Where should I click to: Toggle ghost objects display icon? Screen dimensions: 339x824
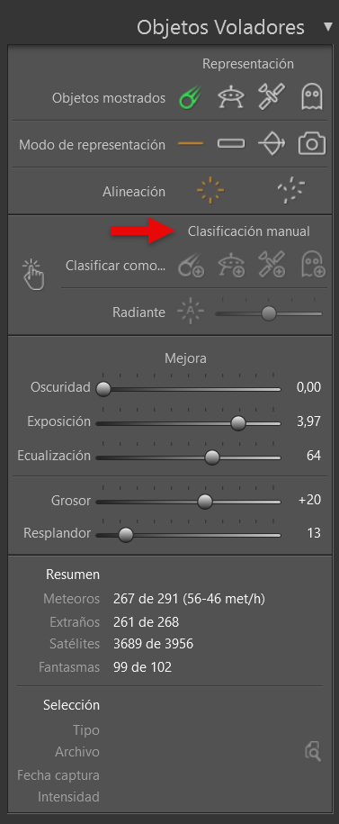(x=312, y=98)
